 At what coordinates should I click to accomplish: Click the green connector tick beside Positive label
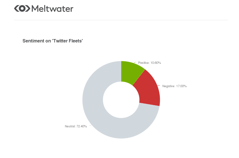(x=135, y=62)
